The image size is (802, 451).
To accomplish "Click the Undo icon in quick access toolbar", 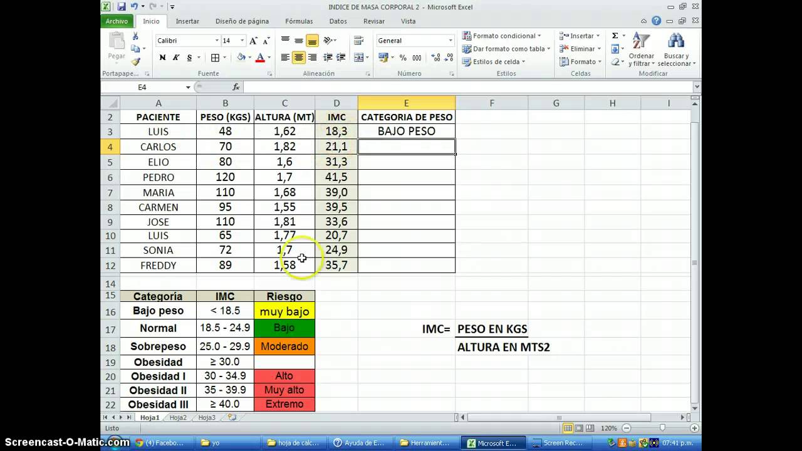I will pos(133,7).
